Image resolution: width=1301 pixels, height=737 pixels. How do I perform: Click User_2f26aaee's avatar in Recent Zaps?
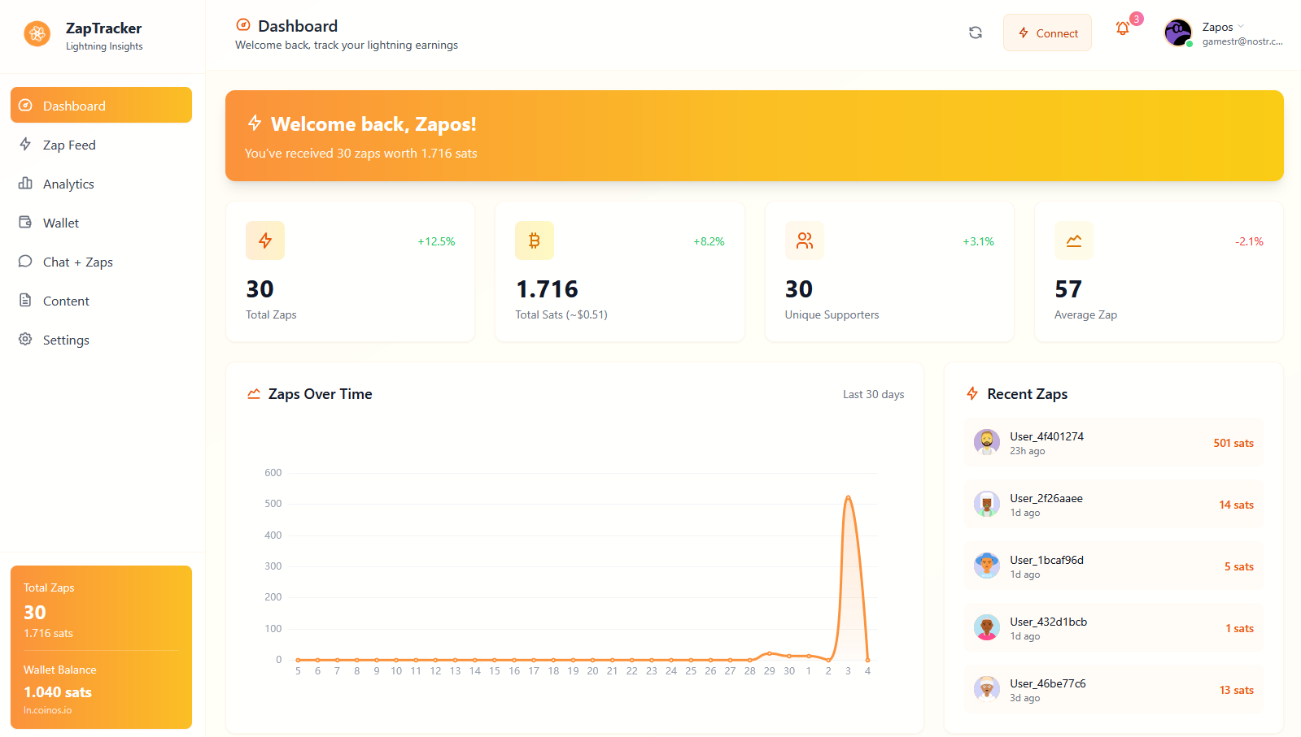(986, 504)
